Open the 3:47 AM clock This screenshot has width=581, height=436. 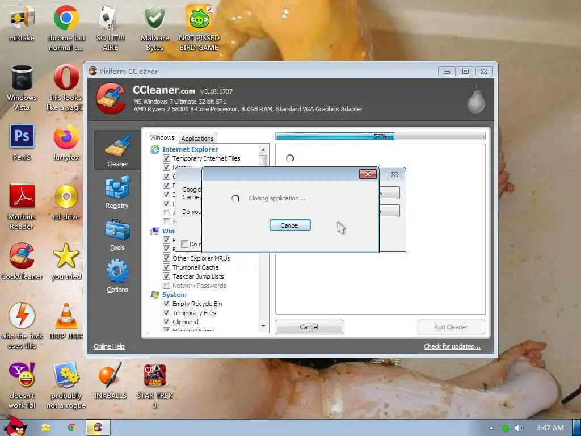tap(550, 428)
